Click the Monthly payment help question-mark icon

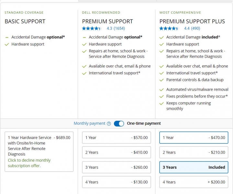tap(109, 124)
